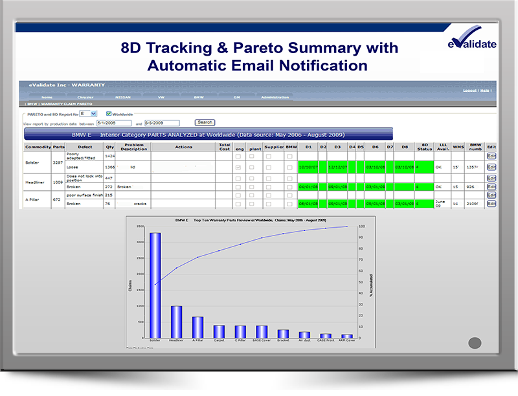This screenshot has height=396, width=518.
Task: Click the green D3 date 12/12/07
Action: (x=337, y=168)
